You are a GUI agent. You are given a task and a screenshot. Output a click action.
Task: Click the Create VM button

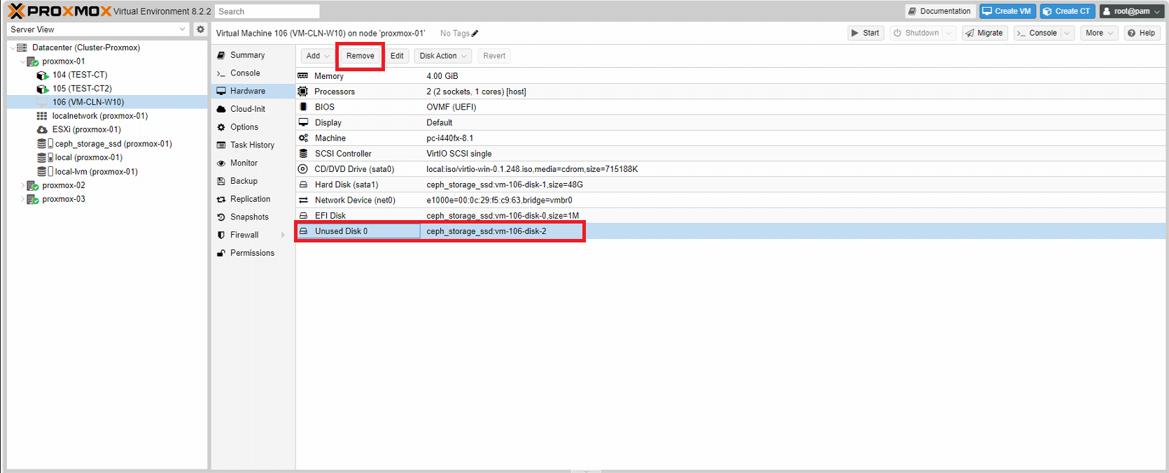(1007, 11)
